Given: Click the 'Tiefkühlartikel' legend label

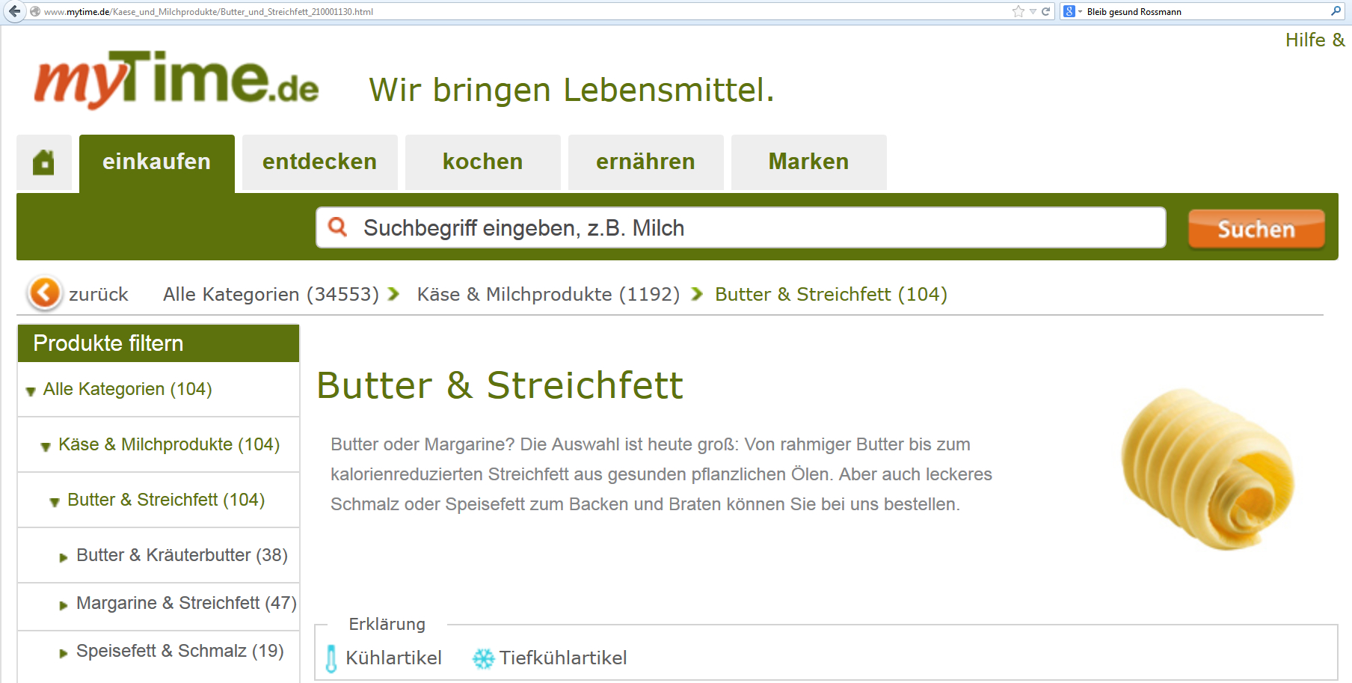Looking at the screenshot, I should click(x=563, y=658).
